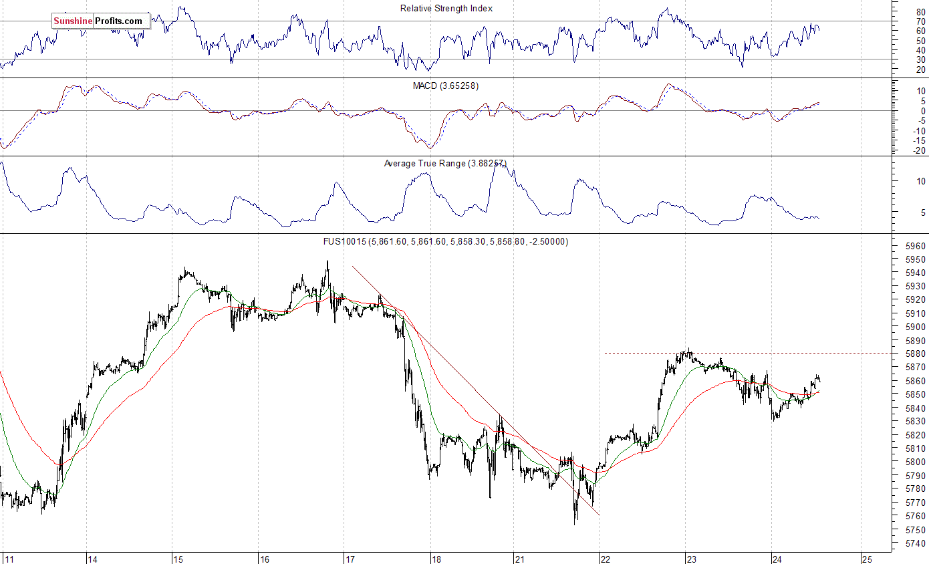Select the FUS10015 price chart title
The image size is (929, 564).
446,242
